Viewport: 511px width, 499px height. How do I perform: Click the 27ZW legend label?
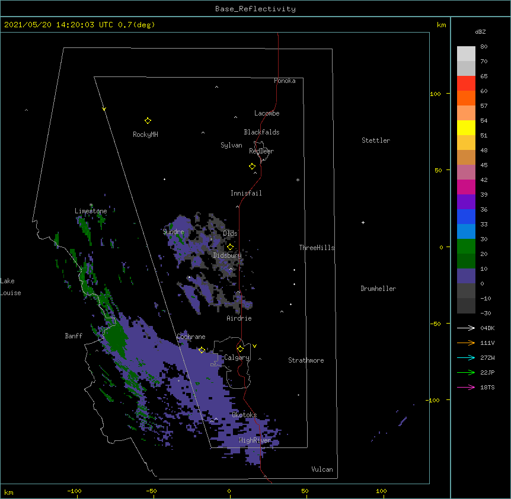coord(487,357)
